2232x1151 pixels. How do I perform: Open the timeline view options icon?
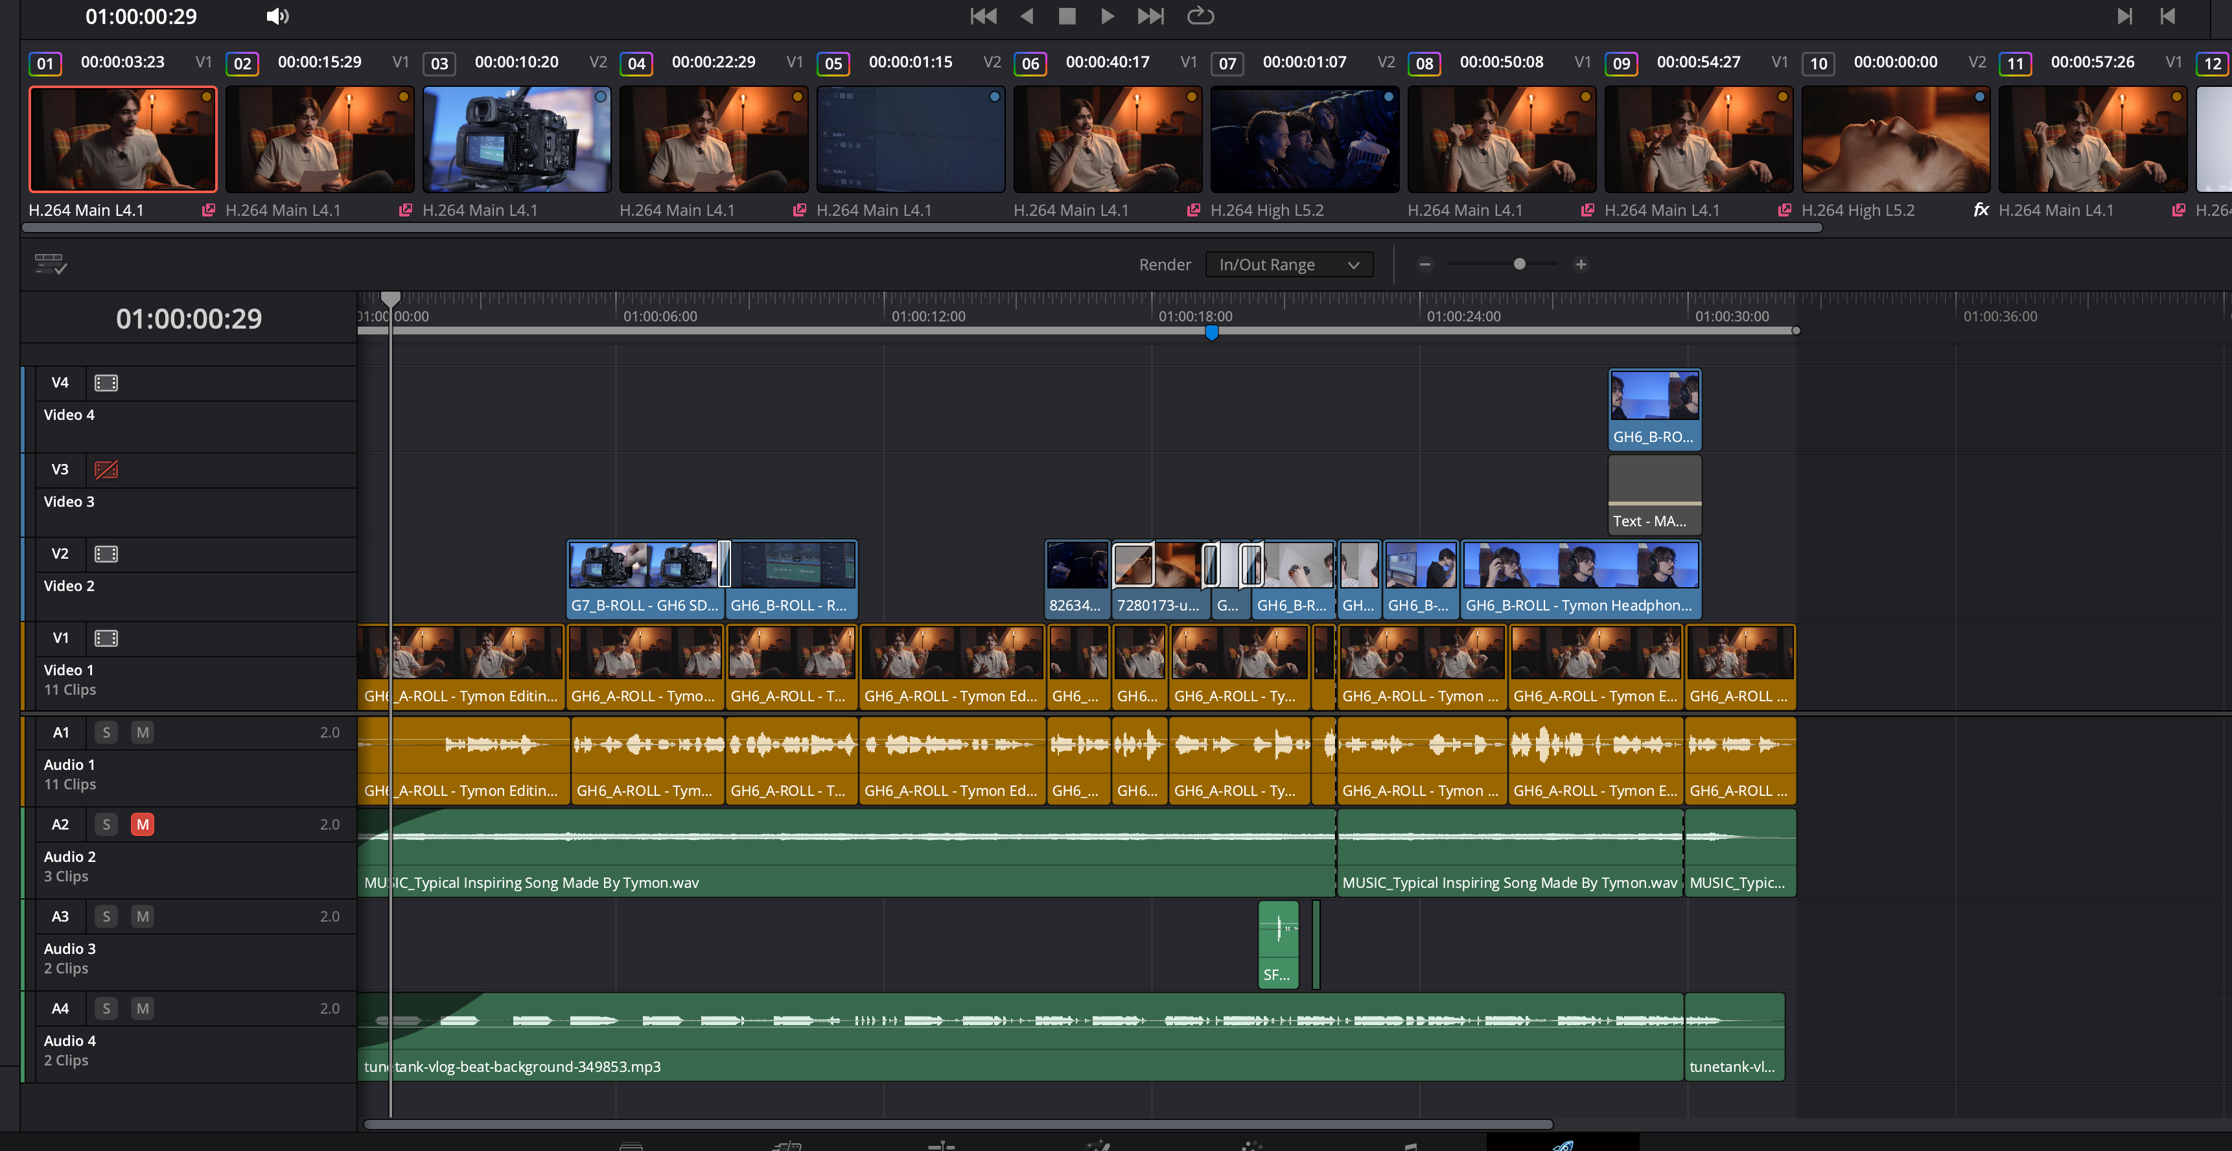coord(51,264)
